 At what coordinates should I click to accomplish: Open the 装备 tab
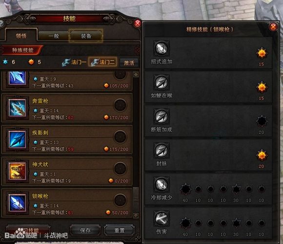pos(86,36)
